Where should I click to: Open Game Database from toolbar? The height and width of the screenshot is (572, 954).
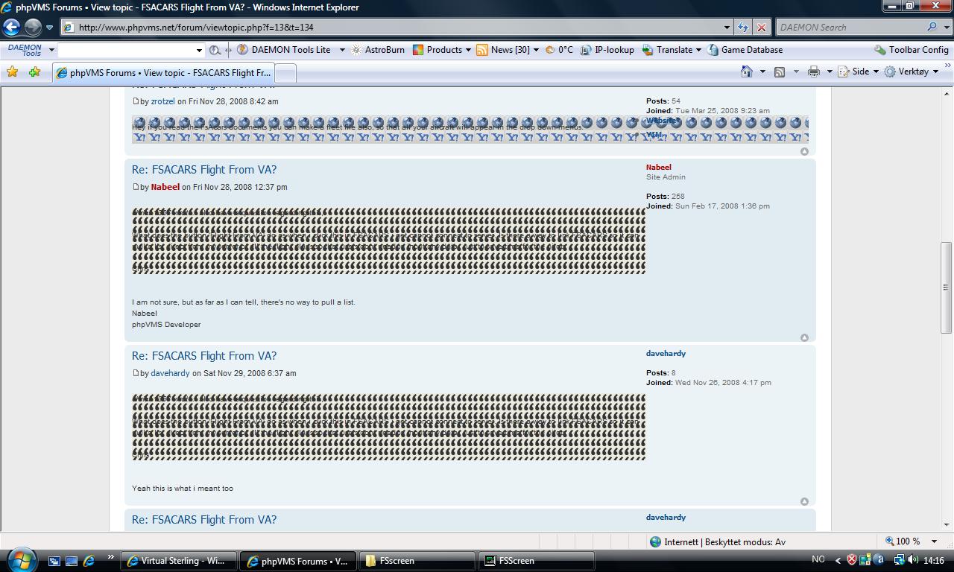(745, 50)
